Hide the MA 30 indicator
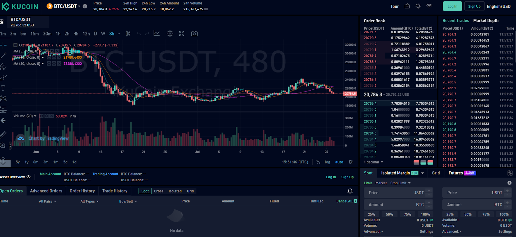 [49, 64]
